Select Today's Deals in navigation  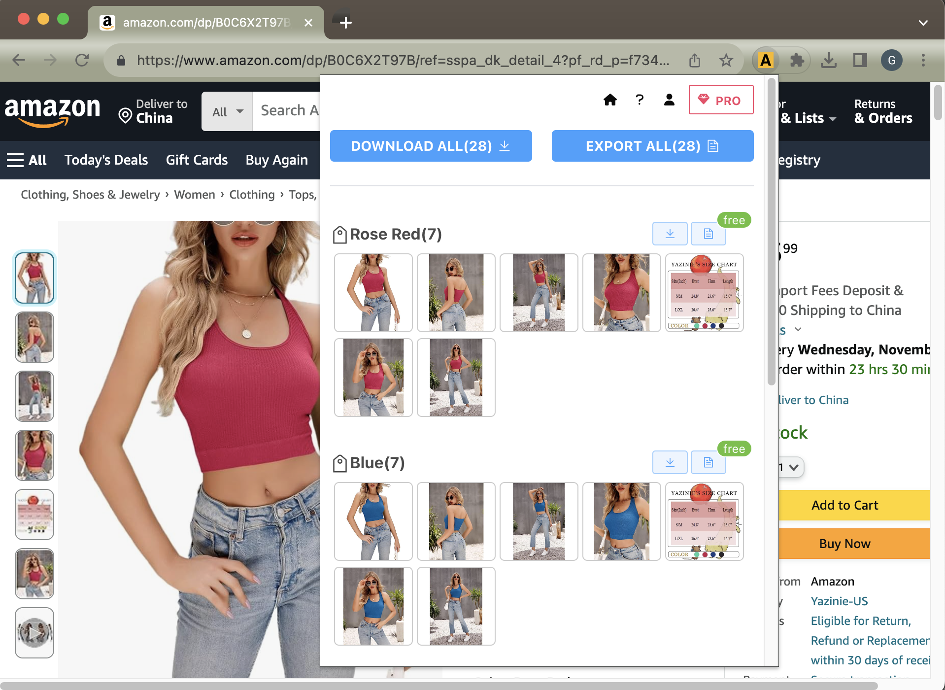(x=106, y=160)
